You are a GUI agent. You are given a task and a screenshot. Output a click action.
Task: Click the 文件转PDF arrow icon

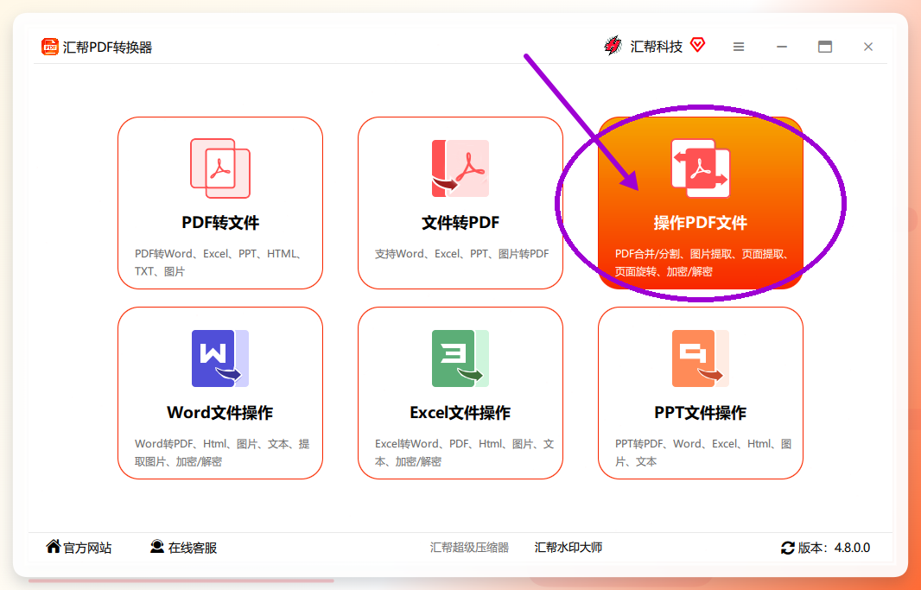point(460,168)
